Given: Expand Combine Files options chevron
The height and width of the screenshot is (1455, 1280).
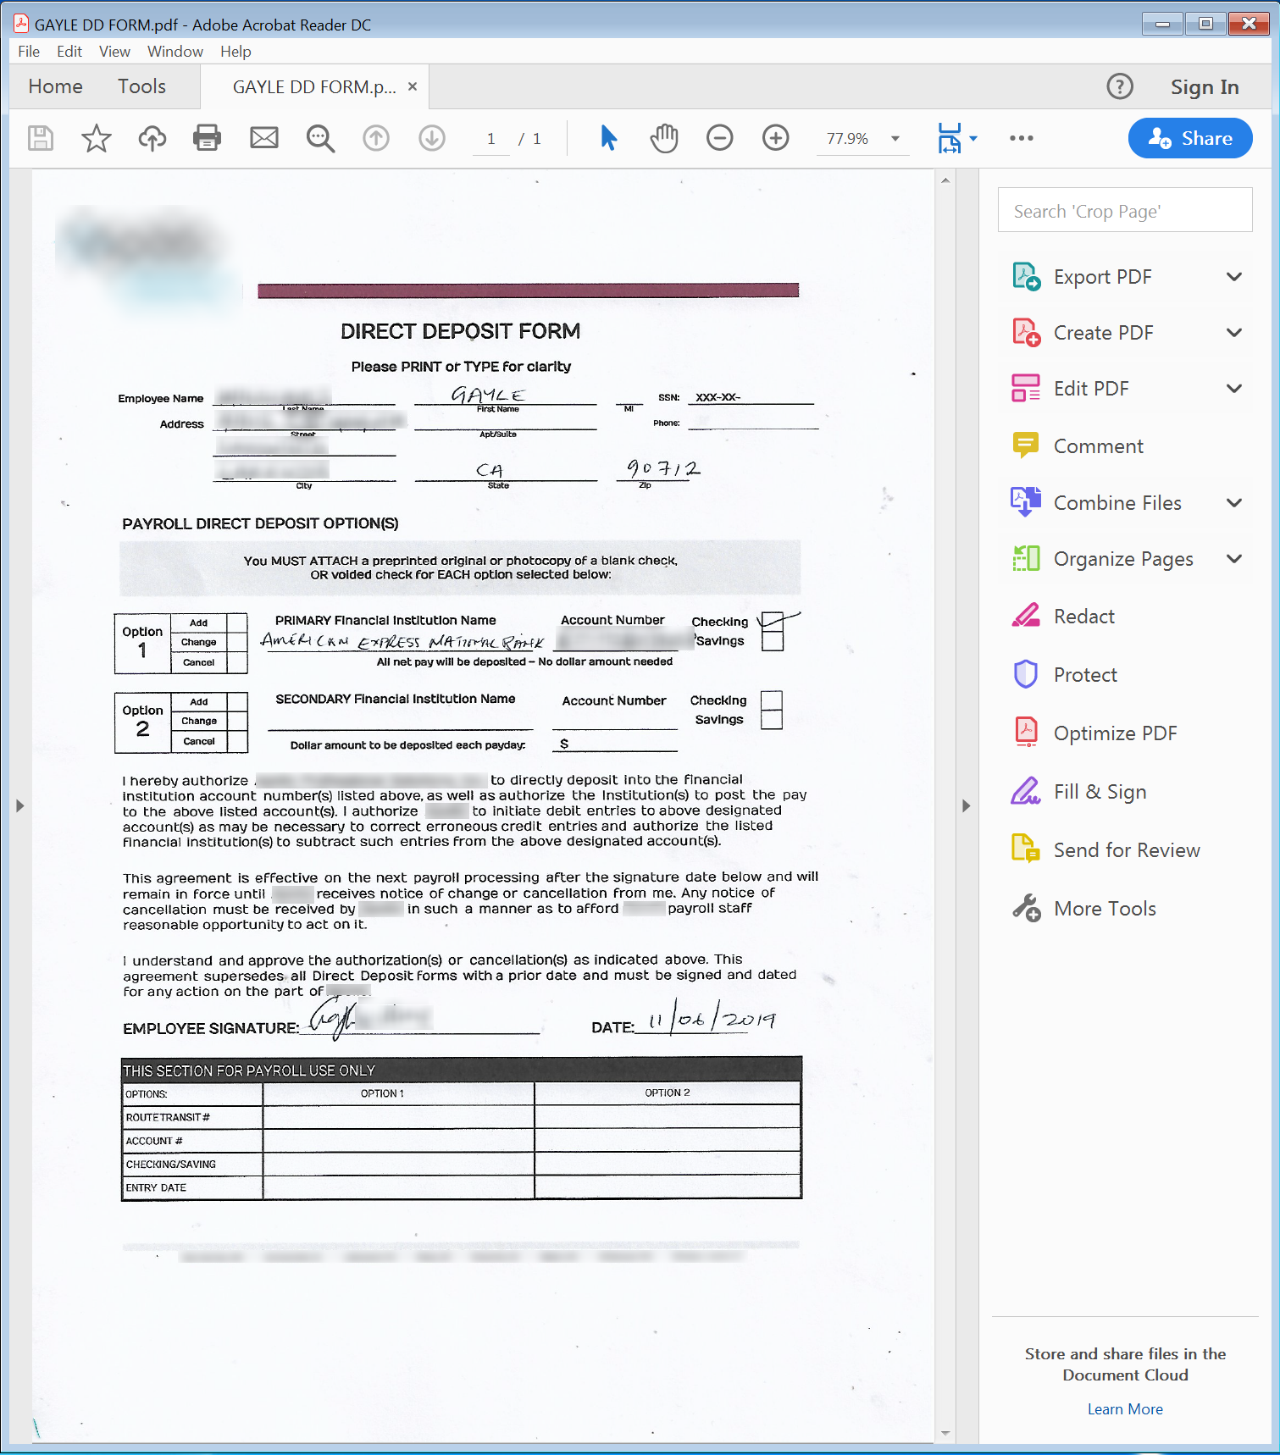Looking at the screenshot, I should [x=1234, y=503].
